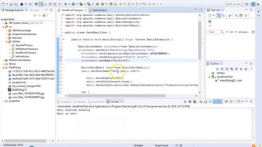Viewport: 262px width, 147px height.
Task: Select MailPoling.7z file in tree
Action: pos(19,90)
